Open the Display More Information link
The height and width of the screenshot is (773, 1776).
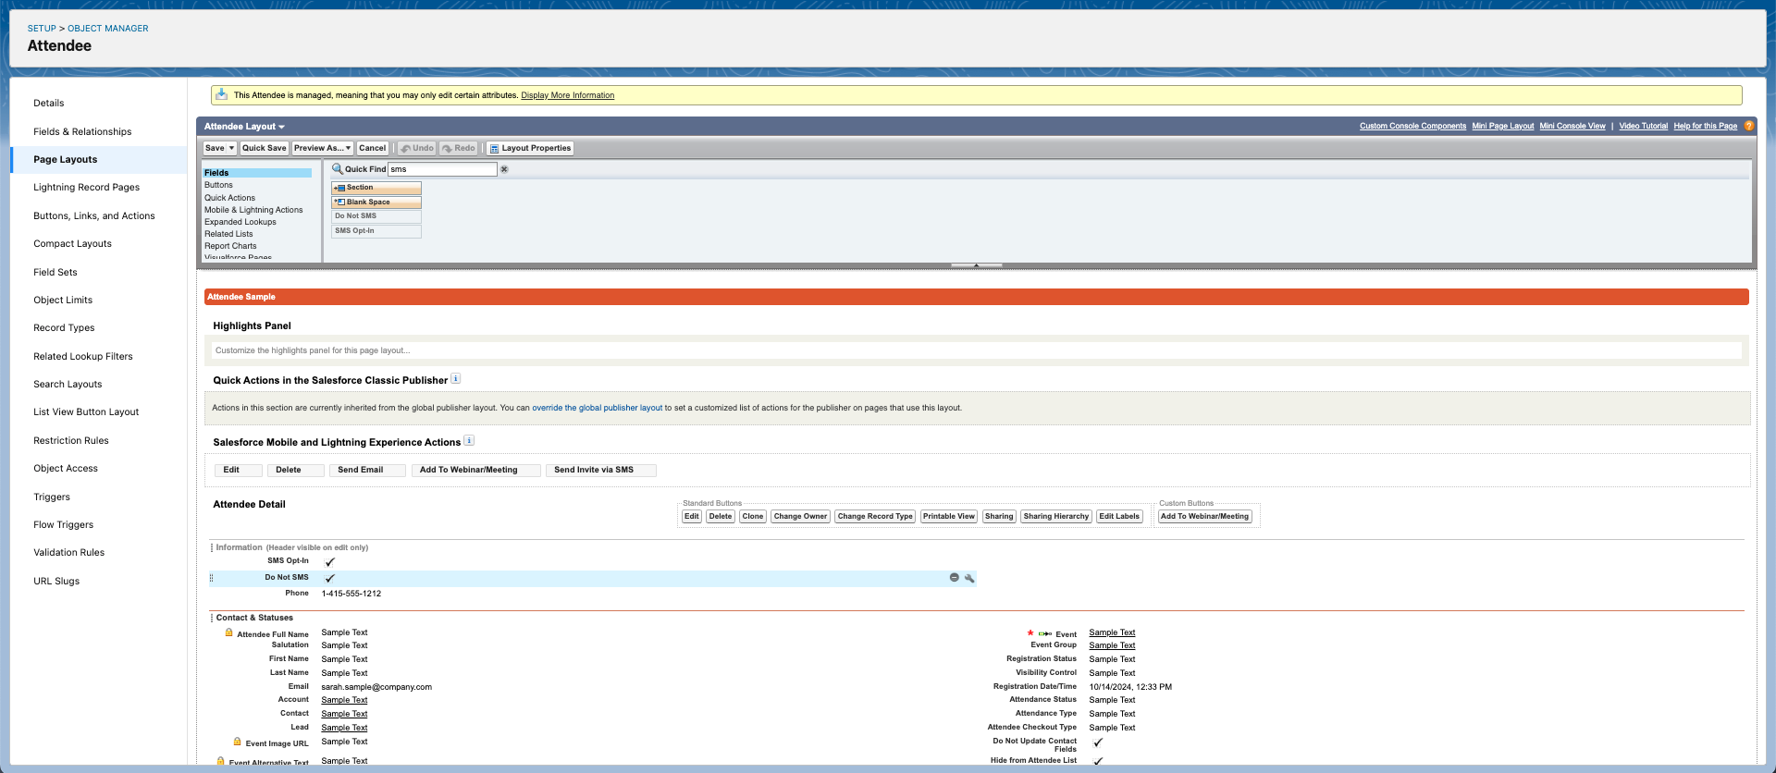point(567,95)
